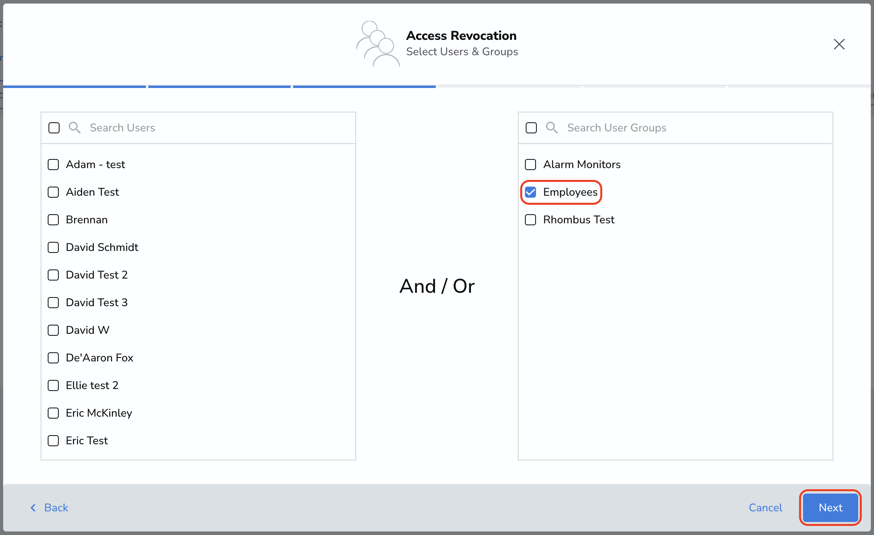Click the users group icon in header
The width and height of the screenshot is (874, 535).
pos(378,44)
